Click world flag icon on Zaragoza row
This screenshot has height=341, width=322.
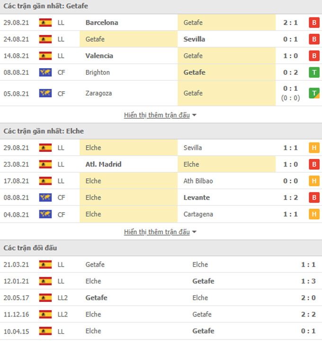pyautogui.click(x=45, y=93)
